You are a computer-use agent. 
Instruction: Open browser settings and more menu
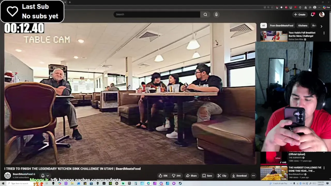point(319,7)
